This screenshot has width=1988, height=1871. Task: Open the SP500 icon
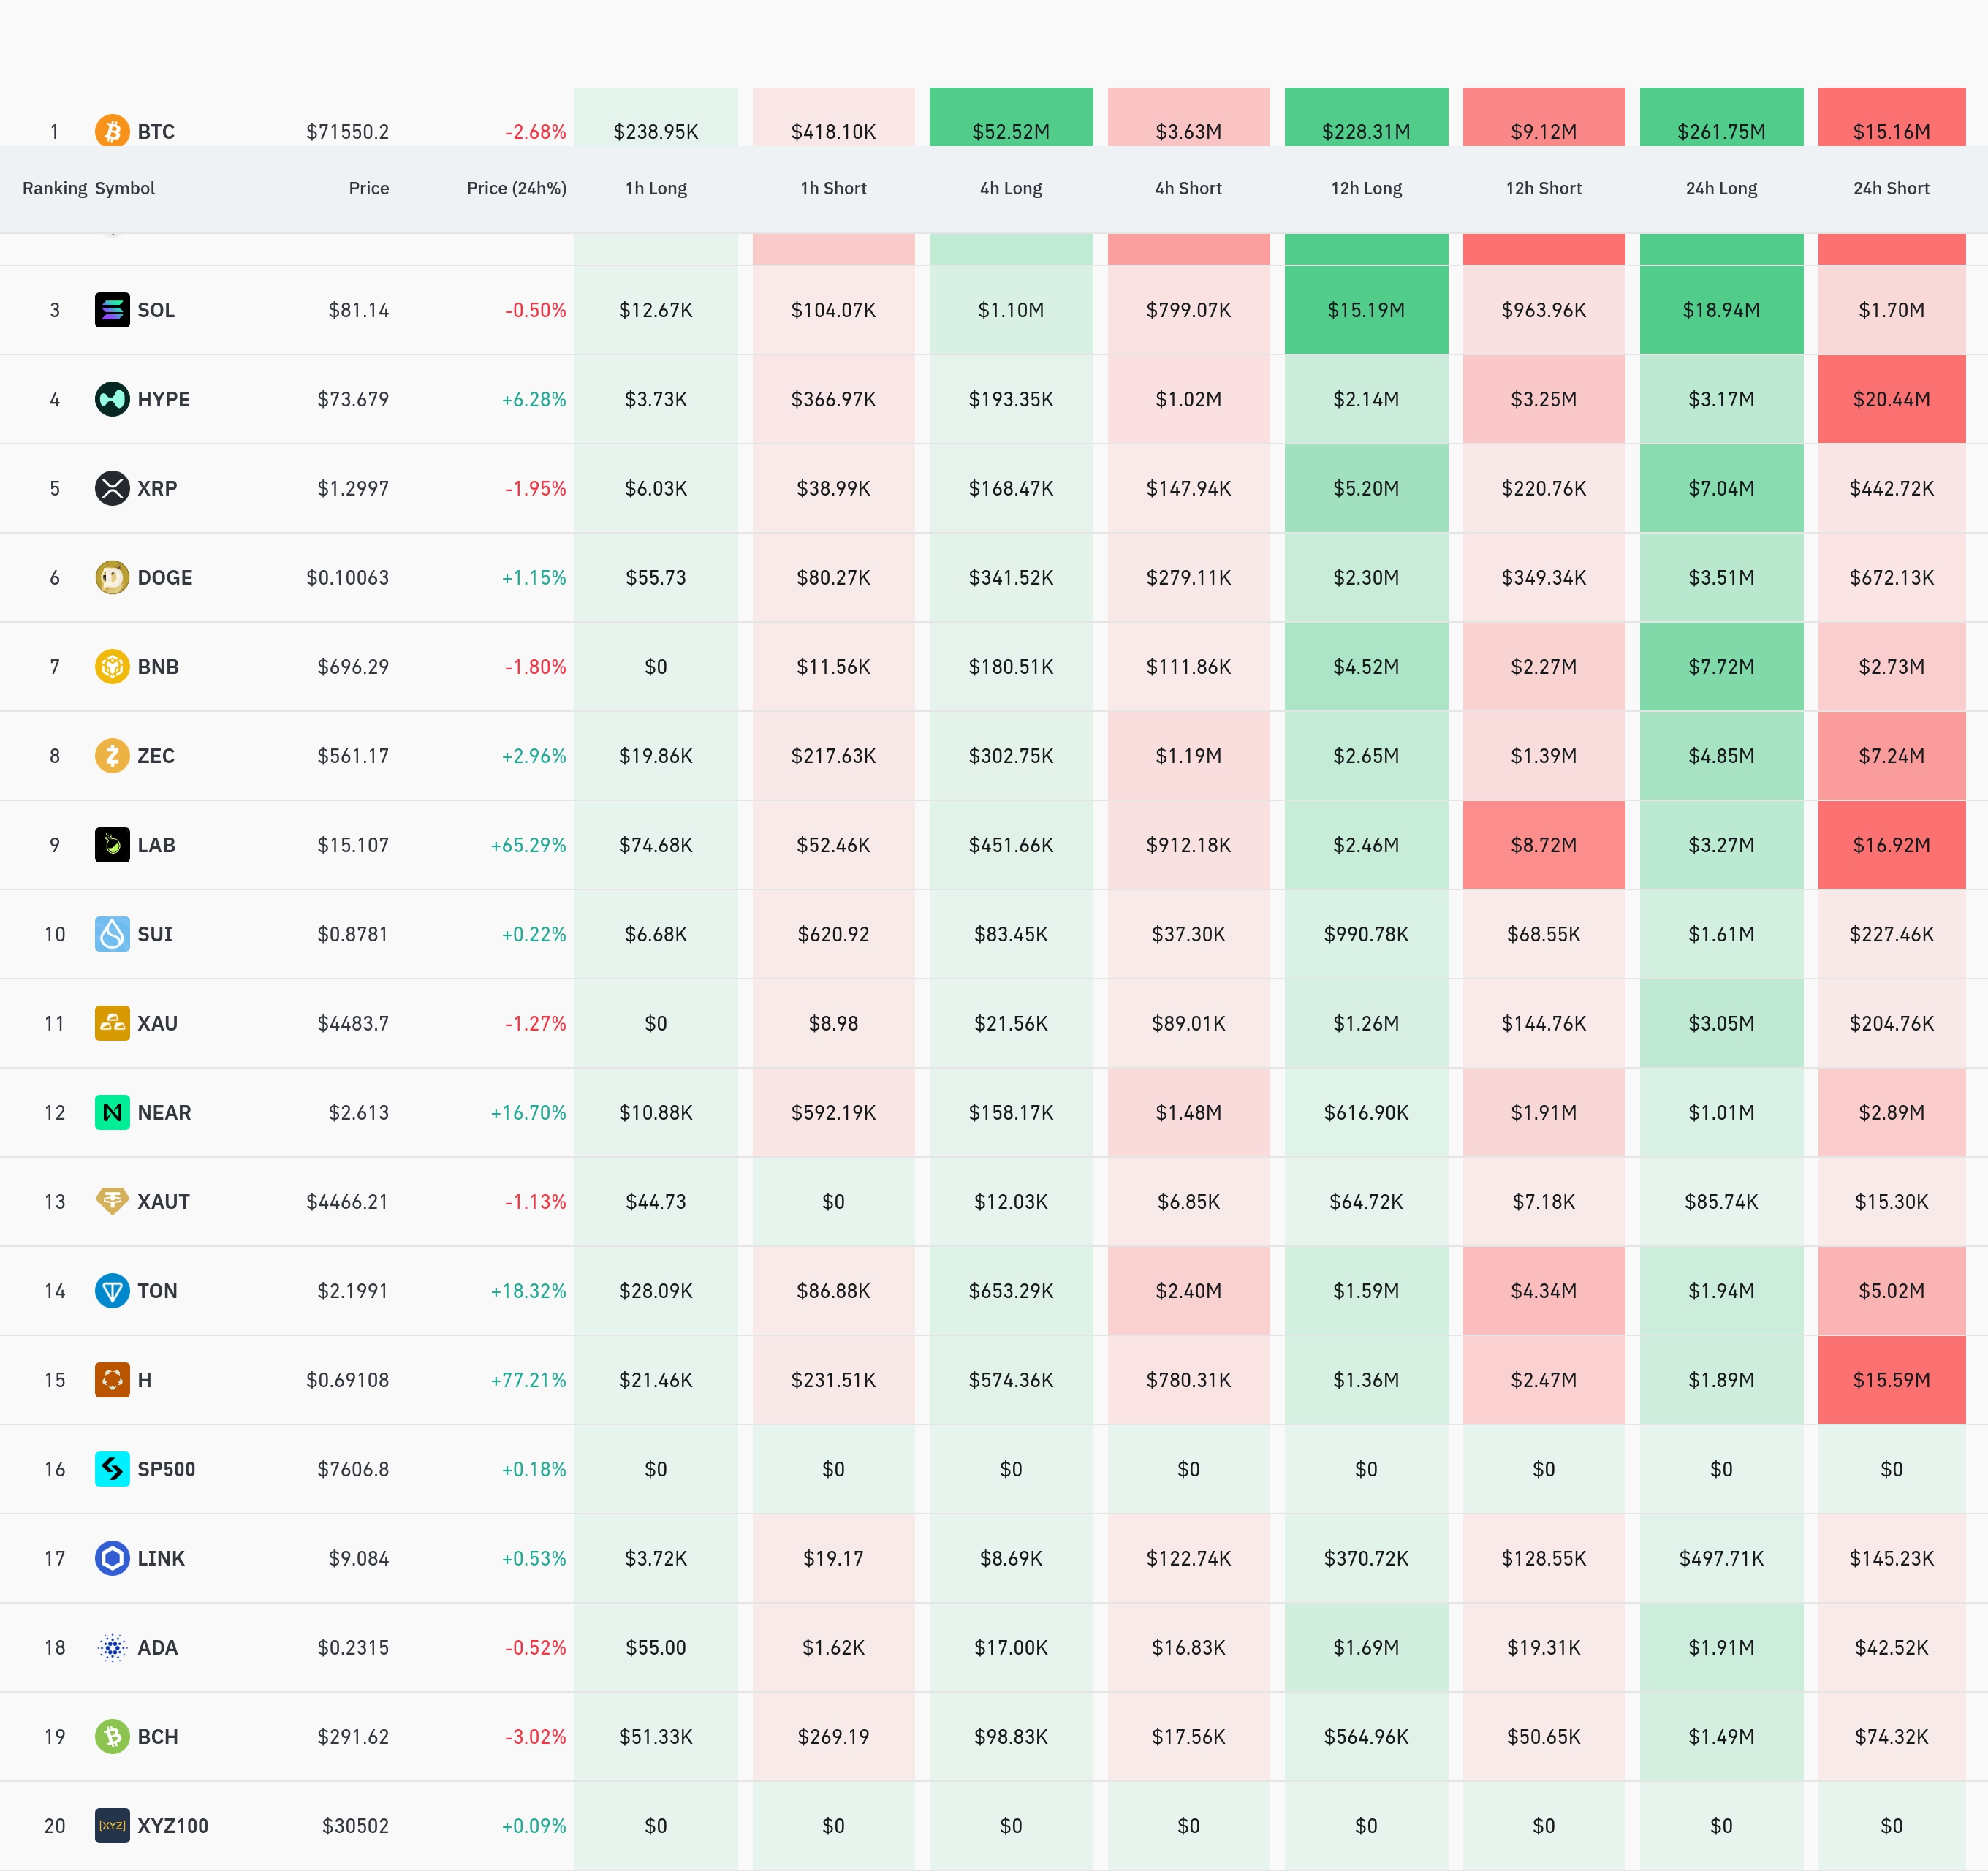pyautogui.click(x=112, y=1469)
